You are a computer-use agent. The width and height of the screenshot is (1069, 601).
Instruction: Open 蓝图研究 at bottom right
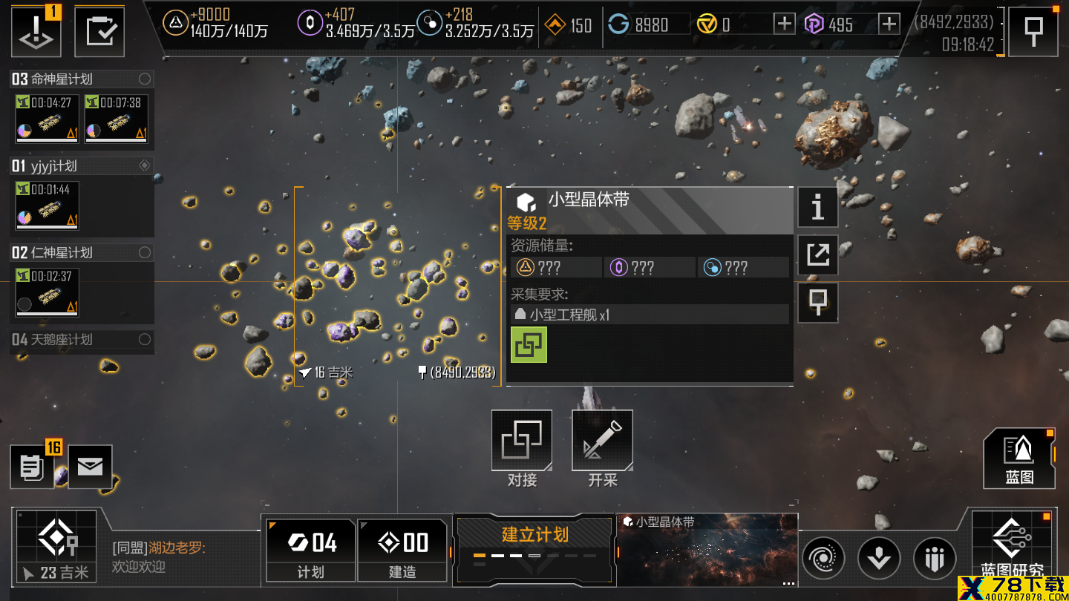click(1012, 545)
